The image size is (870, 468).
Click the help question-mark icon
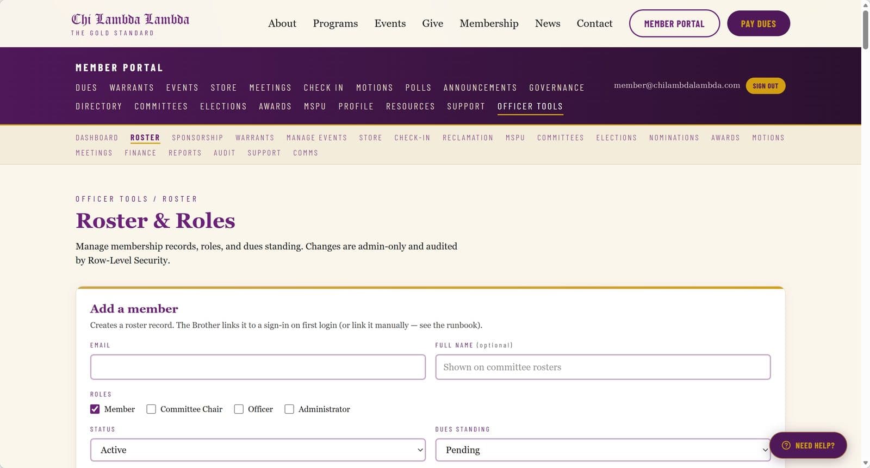(x=786, y=446)
